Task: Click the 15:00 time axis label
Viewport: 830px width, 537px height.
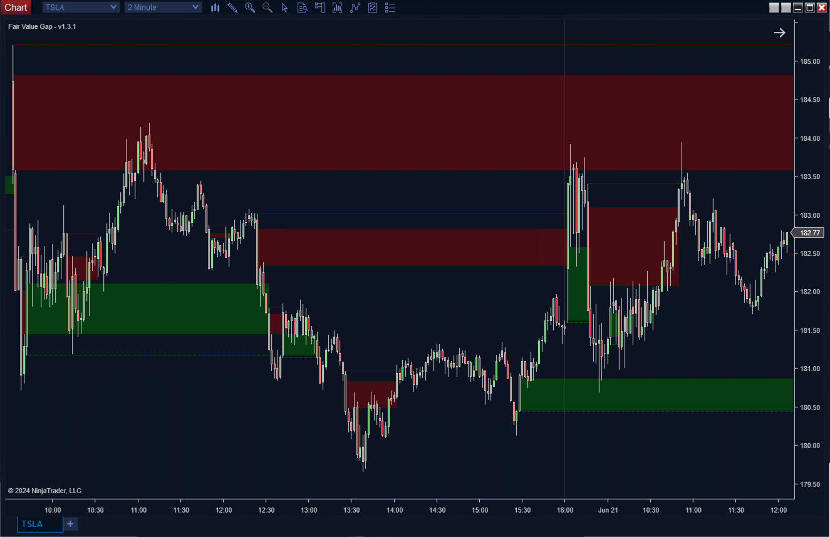Action: click(480, 510)
